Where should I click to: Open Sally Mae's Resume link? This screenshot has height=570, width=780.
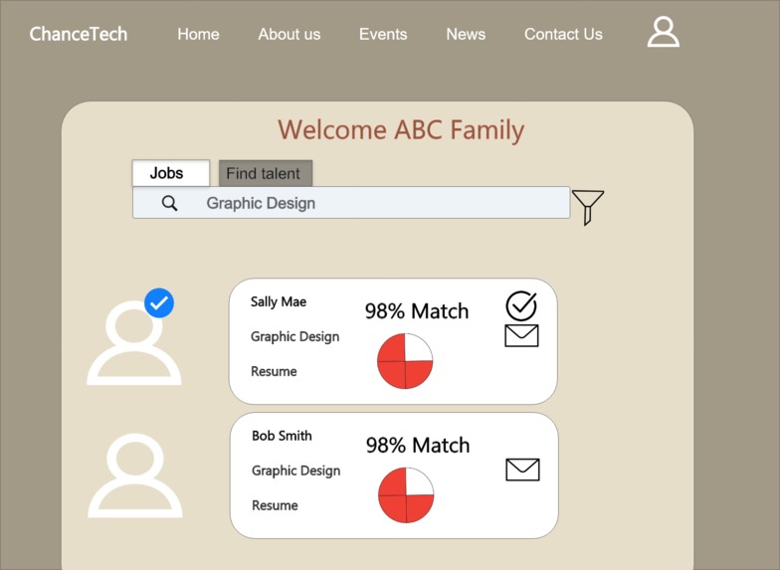tap(274, 371)
